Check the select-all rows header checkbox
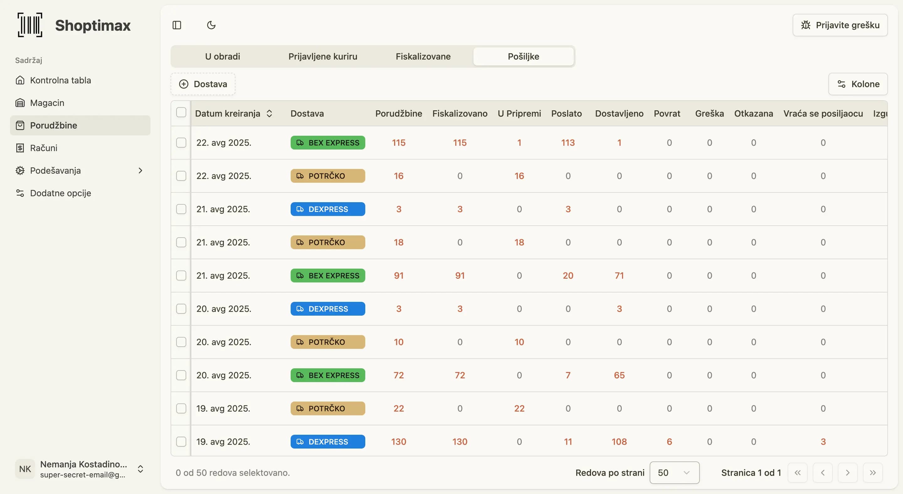The width and height of the screenshot is (903, 494). 181,113
